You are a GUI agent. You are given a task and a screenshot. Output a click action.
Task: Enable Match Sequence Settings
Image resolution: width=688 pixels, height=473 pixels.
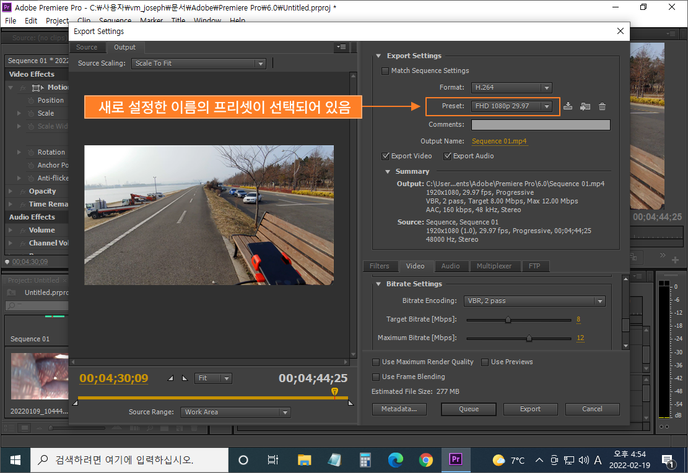(385, 71)
